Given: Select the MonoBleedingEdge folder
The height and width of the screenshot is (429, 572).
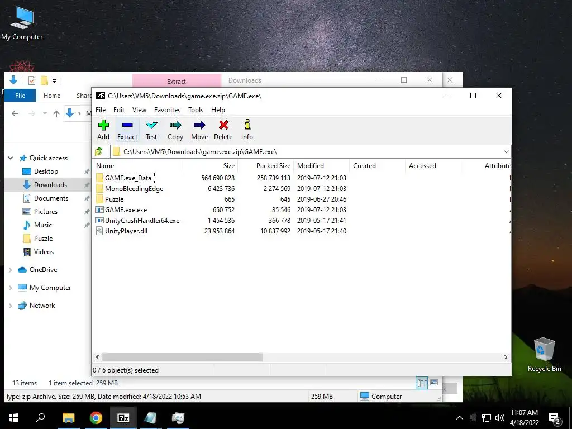Looking at the screenshot, I should 134,189.
